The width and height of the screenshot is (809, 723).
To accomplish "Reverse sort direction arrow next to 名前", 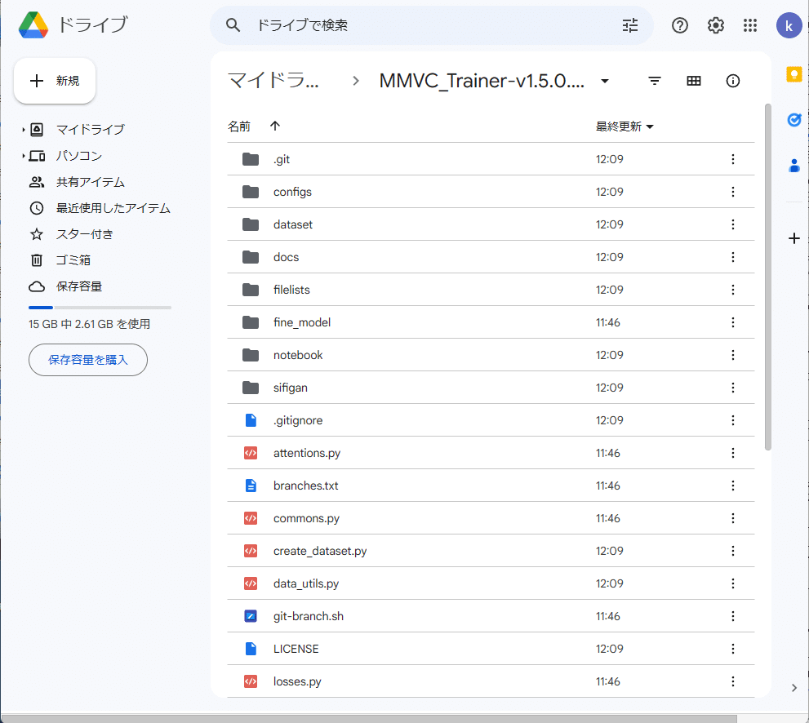I will [x=274, y=126].
